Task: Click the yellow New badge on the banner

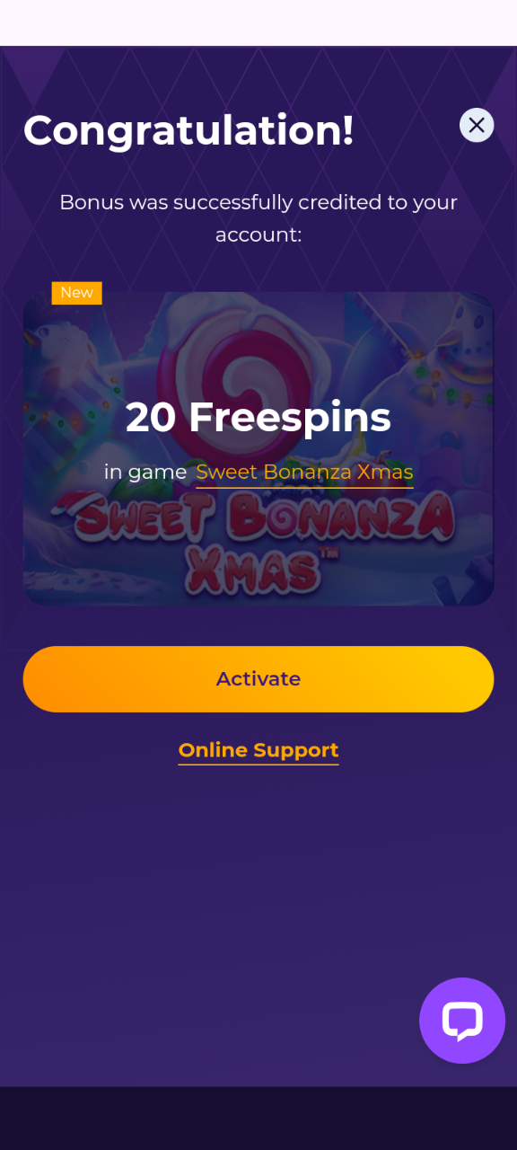Action: [x=77, y=293]
